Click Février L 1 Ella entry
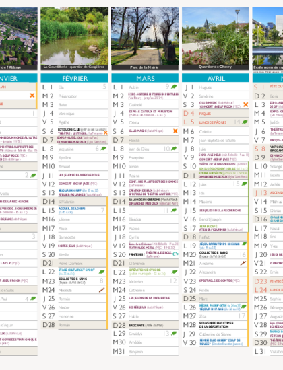The height and width of the screenshot is (370, 283). click(x=61, y=87)
